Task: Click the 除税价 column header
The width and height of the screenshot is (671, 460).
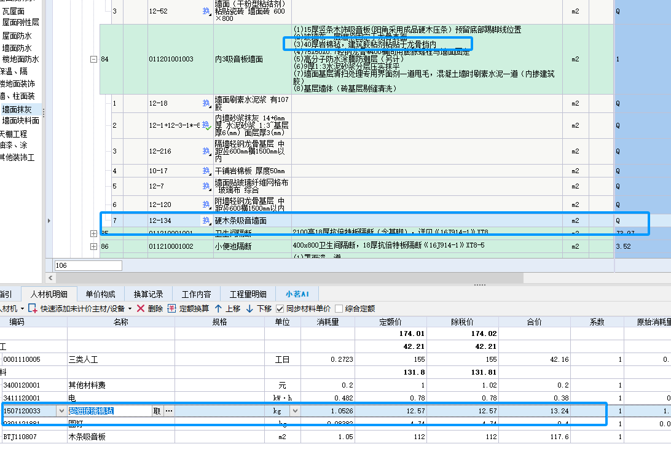Action: click(x=462, y=322)
